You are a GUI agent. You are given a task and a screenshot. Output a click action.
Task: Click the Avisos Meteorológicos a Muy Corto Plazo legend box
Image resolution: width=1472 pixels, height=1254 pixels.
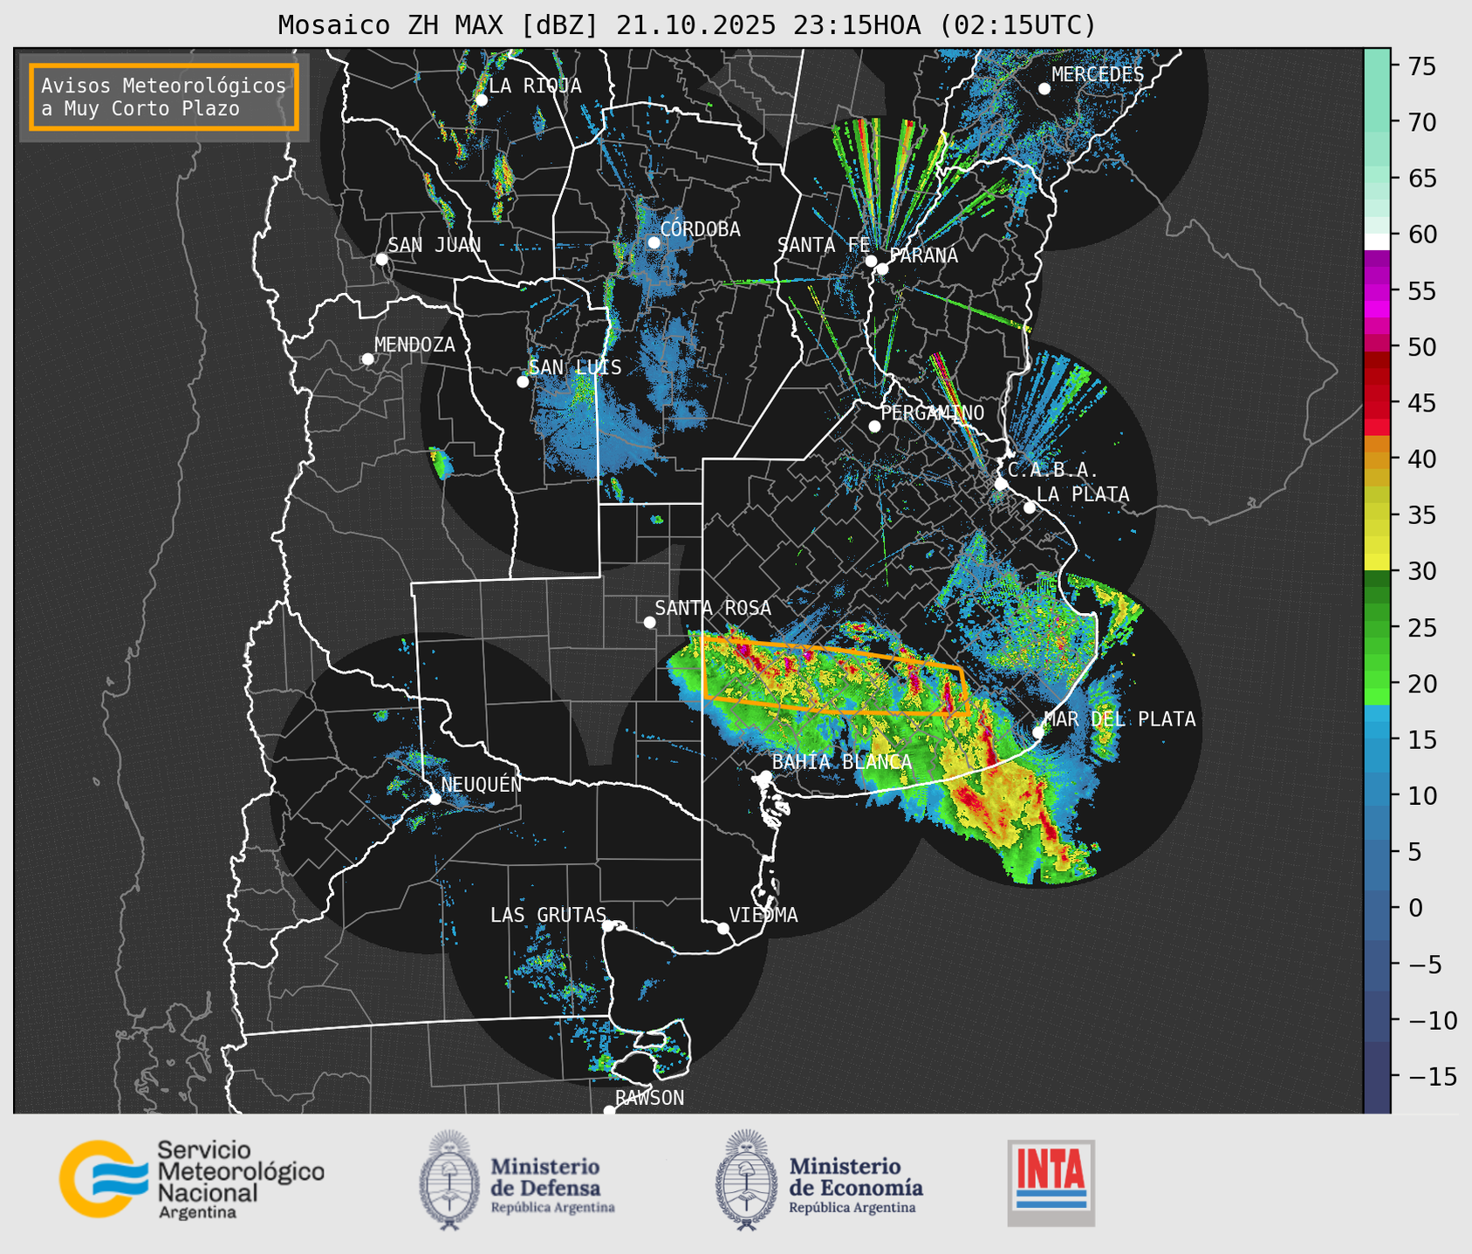164,96
